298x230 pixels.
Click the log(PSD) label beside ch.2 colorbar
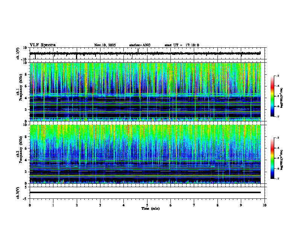(x=282, y=160)
